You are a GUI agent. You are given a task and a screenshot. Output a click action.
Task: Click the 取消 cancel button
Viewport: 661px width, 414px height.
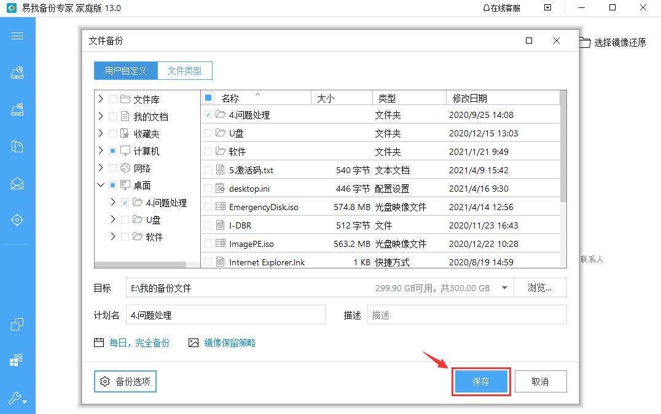(x=541, y=381)
